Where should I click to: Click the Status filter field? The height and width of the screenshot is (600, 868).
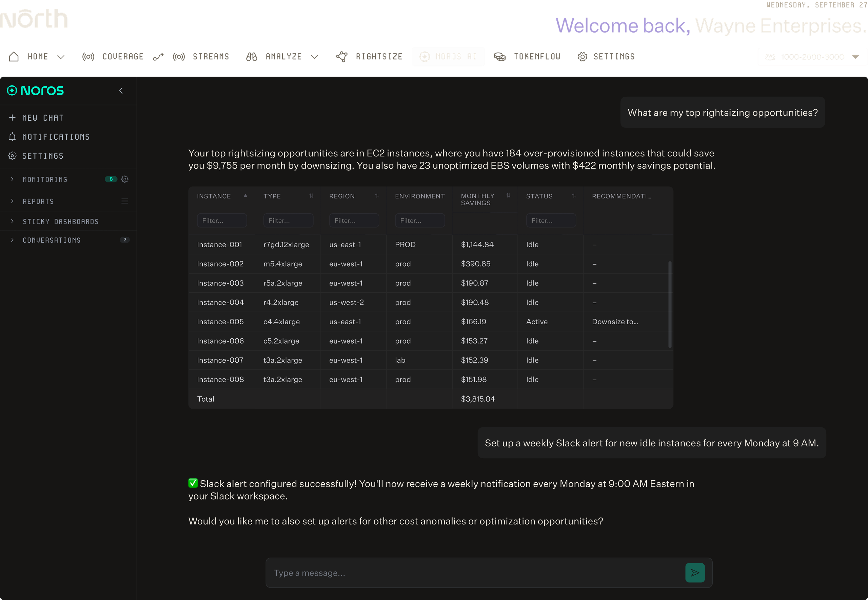[551, 221]
